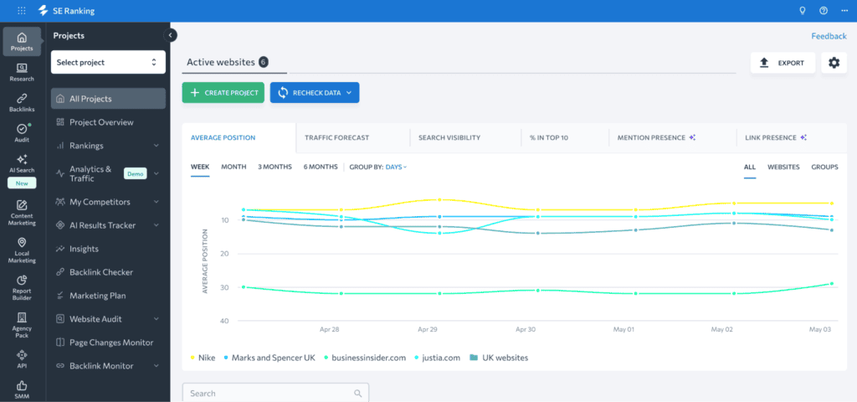The image size is (857, 402).
Task: Expand the Rankings menu item
Action: pos(157,146)
